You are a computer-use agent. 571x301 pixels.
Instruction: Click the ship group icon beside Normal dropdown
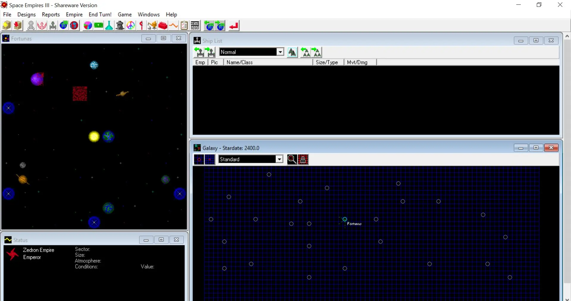pos(292,52)
